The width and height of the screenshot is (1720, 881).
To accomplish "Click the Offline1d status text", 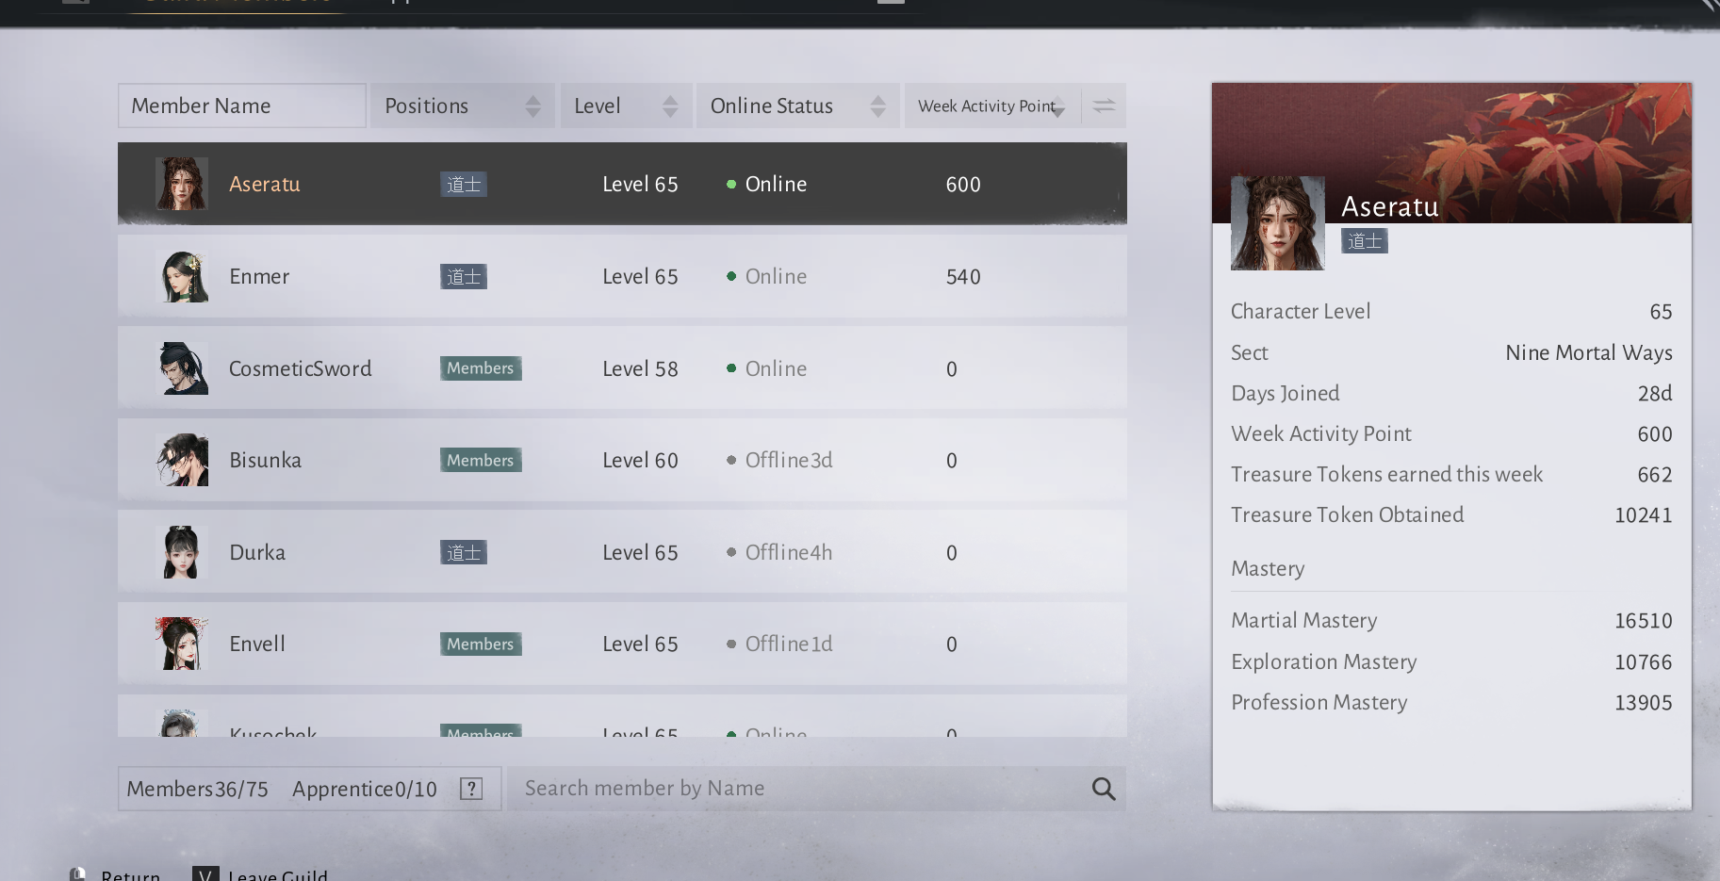I will click(x=789, y=644).
